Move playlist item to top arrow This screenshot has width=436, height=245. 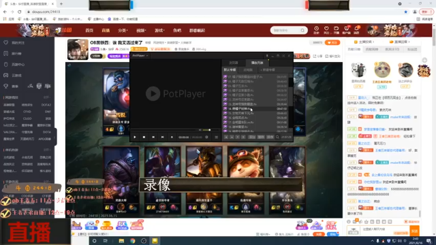click(226, 137)
